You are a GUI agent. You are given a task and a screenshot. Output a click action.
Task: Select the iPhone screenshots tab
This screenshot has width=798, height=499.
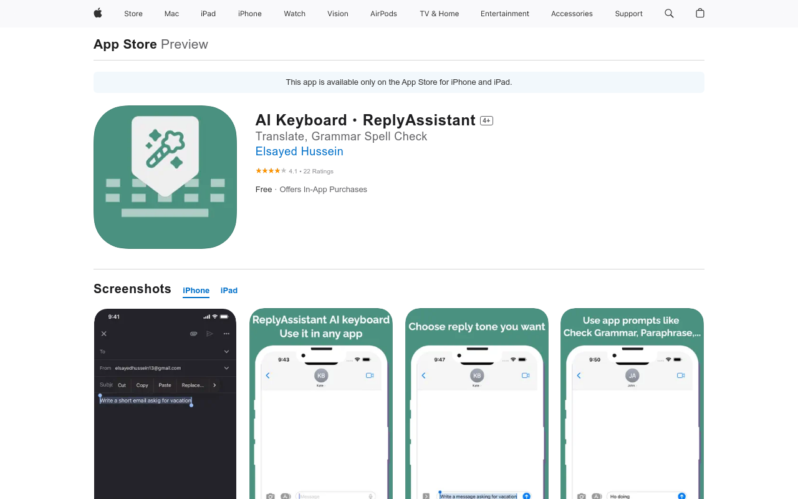coord(196,291)
